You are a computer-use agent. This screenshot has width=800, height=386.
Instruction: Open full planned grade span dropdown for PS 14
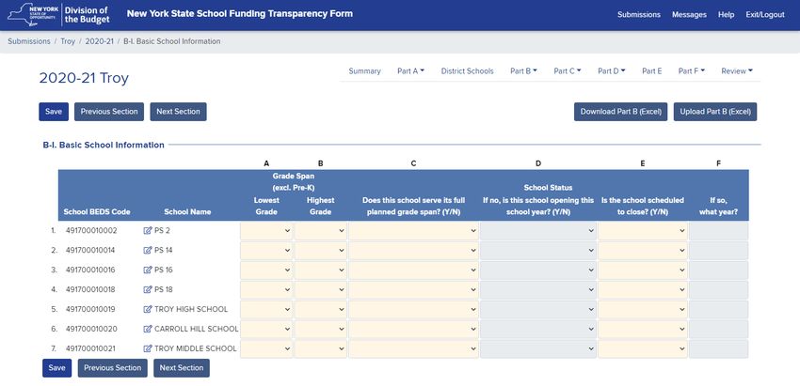point(413,251)
